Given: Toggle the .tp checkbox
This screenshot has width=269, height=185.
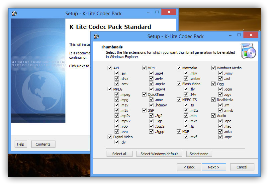Looking at the screenshot, I should [186, 126].
